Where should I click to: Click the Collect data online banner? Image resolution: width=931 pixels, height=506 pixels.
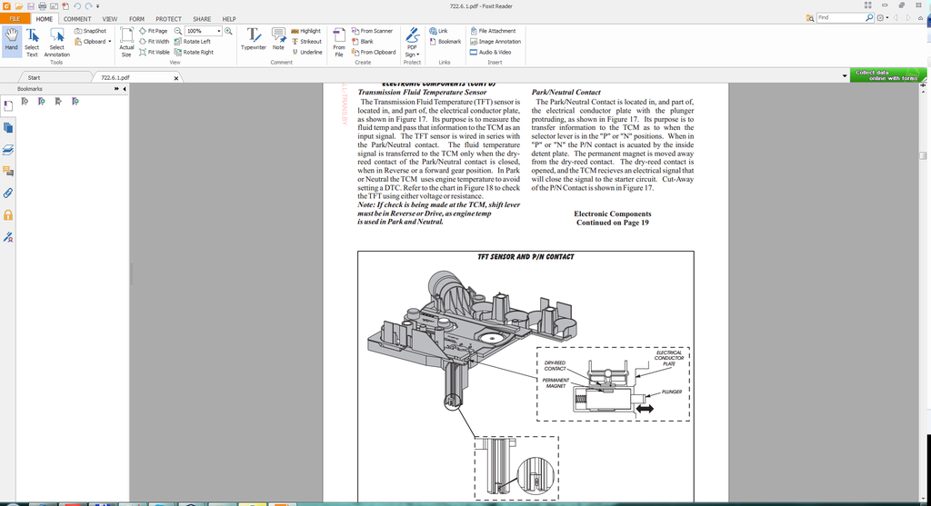(886, 75)
